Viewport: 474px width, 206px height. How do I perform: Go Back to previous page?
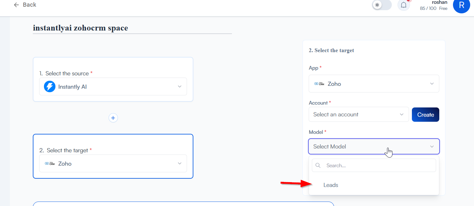coord(29,5)
